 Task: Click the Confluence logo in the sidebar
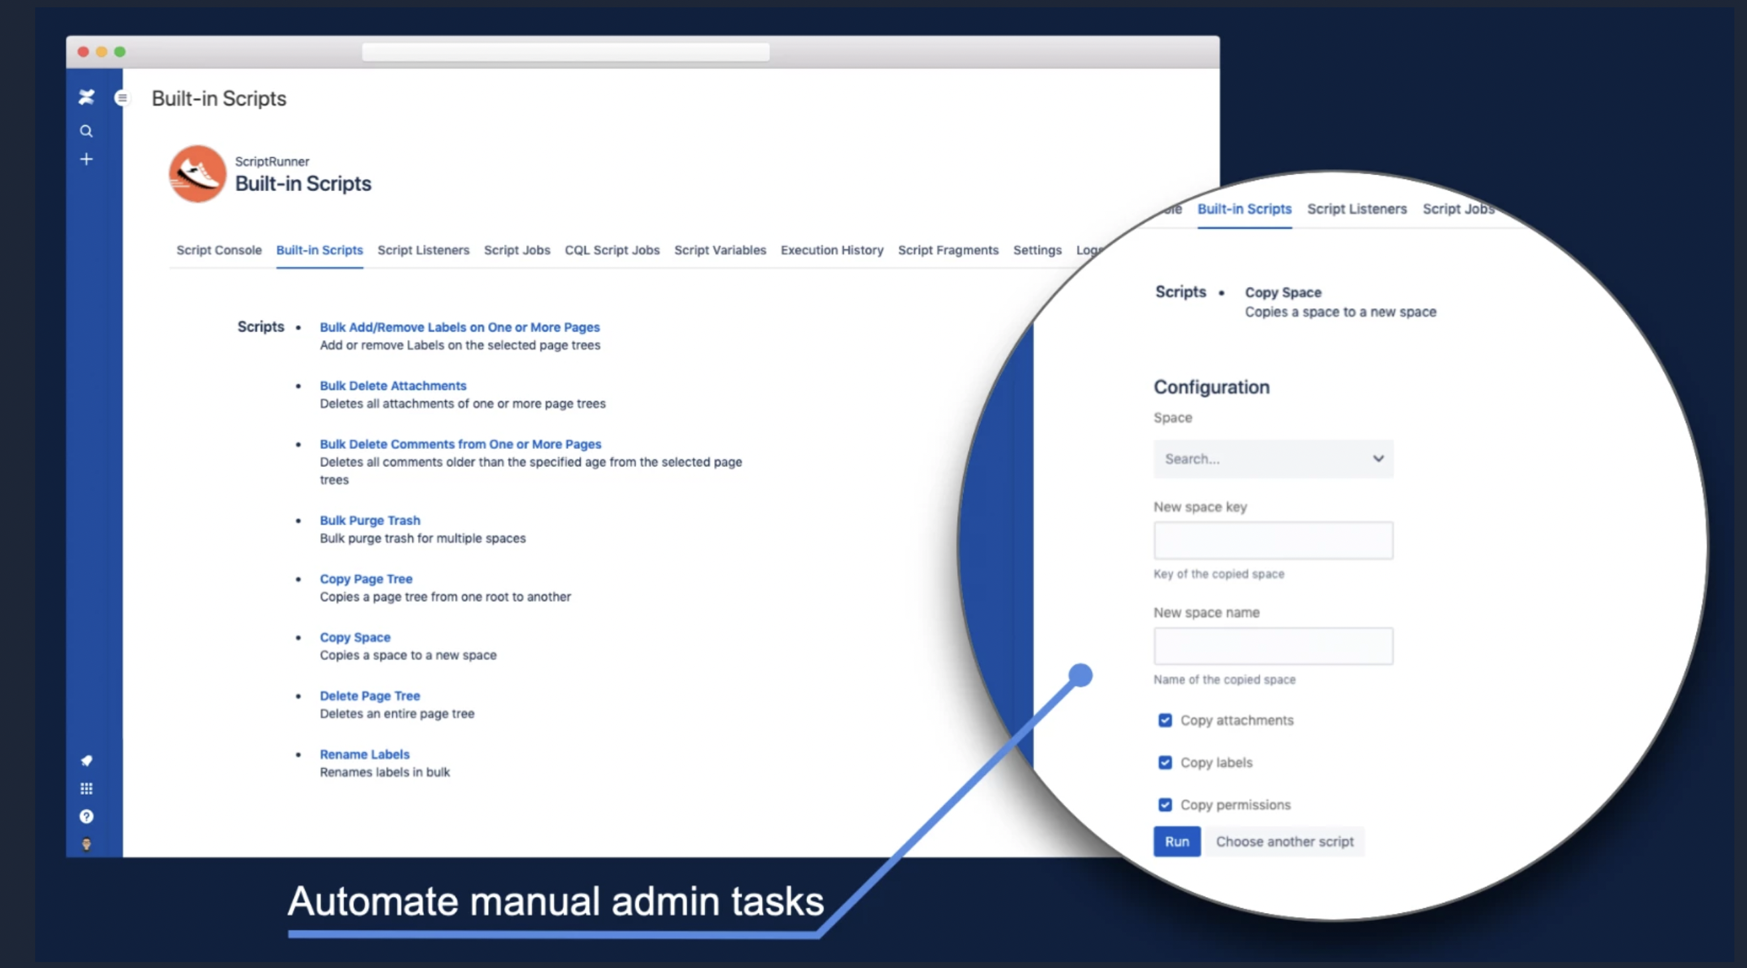pos(86,97)
